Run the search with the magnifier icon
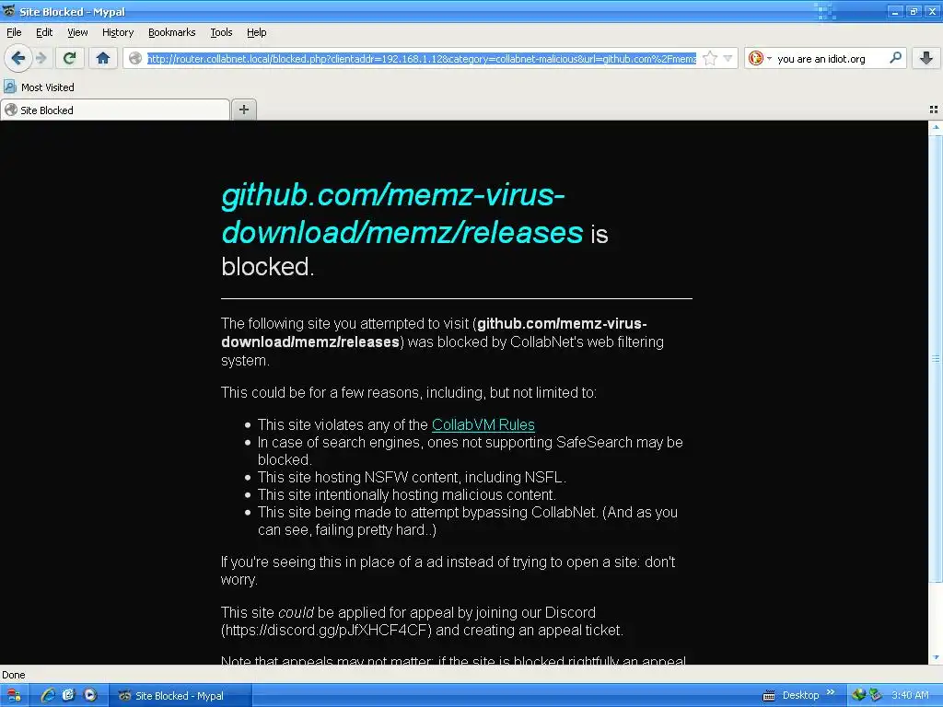The image size is (943, 707). point(895,58)
